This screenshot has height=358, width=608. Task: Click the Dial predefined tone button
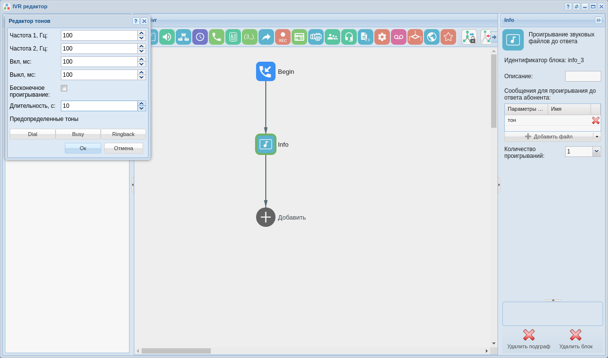(x=33, y=134)
